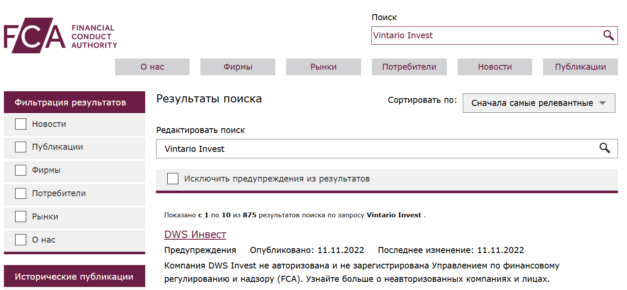Enable the Фирмы filter checkbox
This screenshot has height=290, width=627.
tap(20, 170)
